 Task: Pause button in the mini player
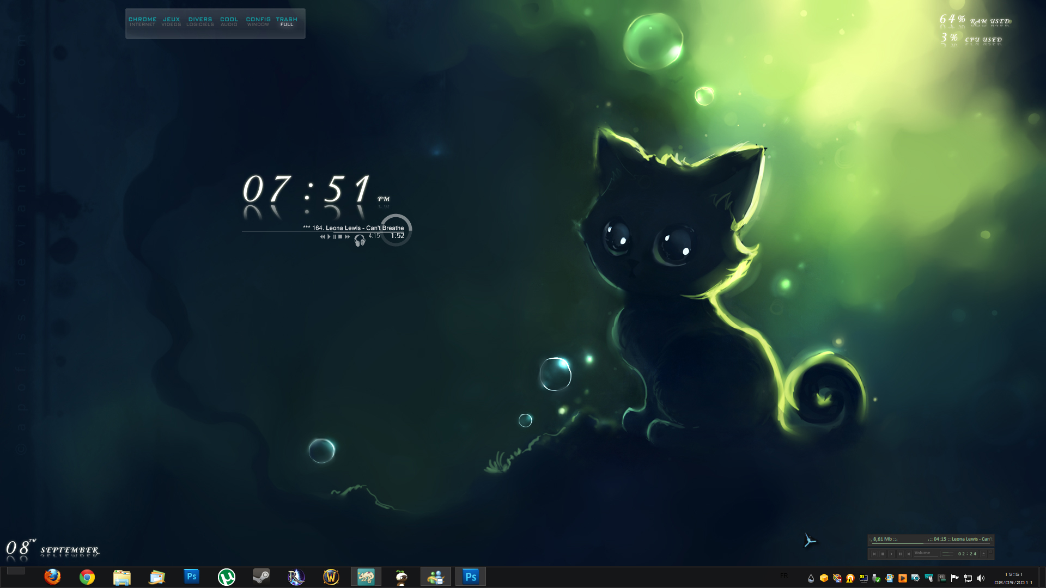pos(900,554)
